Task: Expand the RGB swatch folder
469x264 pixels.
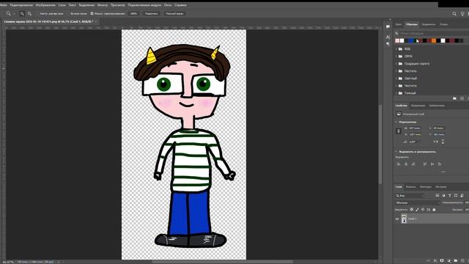Action: 396,49
